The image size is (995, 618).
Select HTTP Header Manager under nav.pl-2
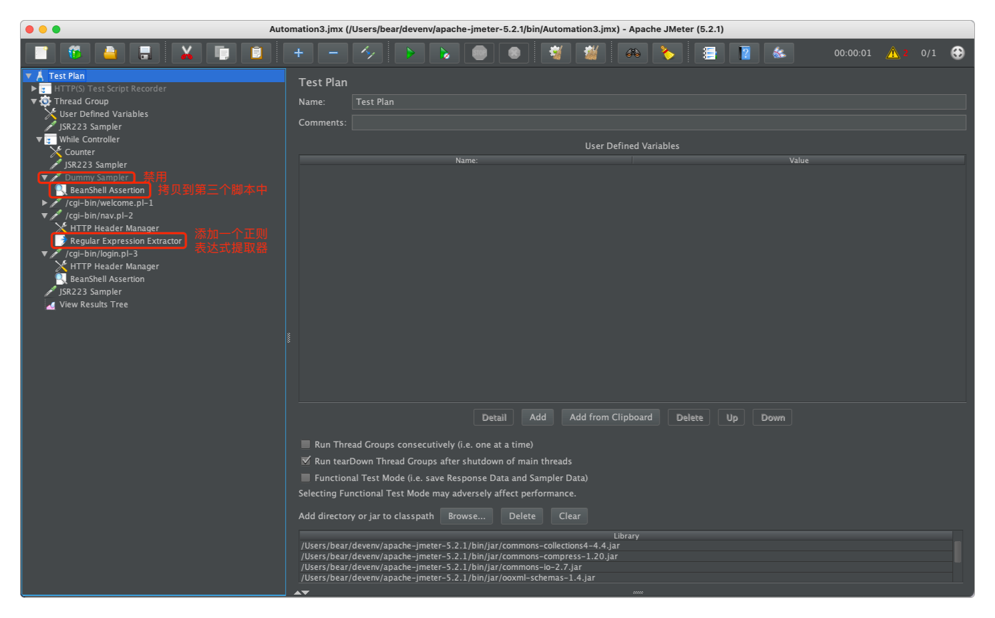coord(114,228)
